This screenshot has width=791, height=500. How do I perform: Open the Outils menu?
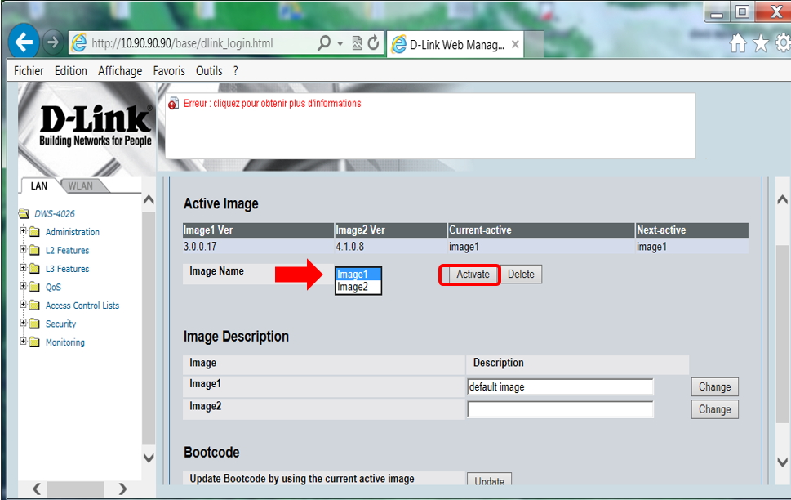point(209,71)
